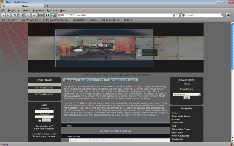The image size is (234, 146).
Task: Click the Login button
Action: pos(46,120)
